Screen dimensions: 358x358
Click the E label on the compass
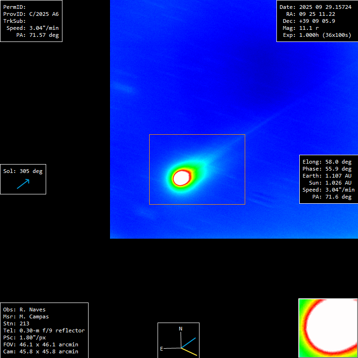pyautogui.click(x=162, y=348)
